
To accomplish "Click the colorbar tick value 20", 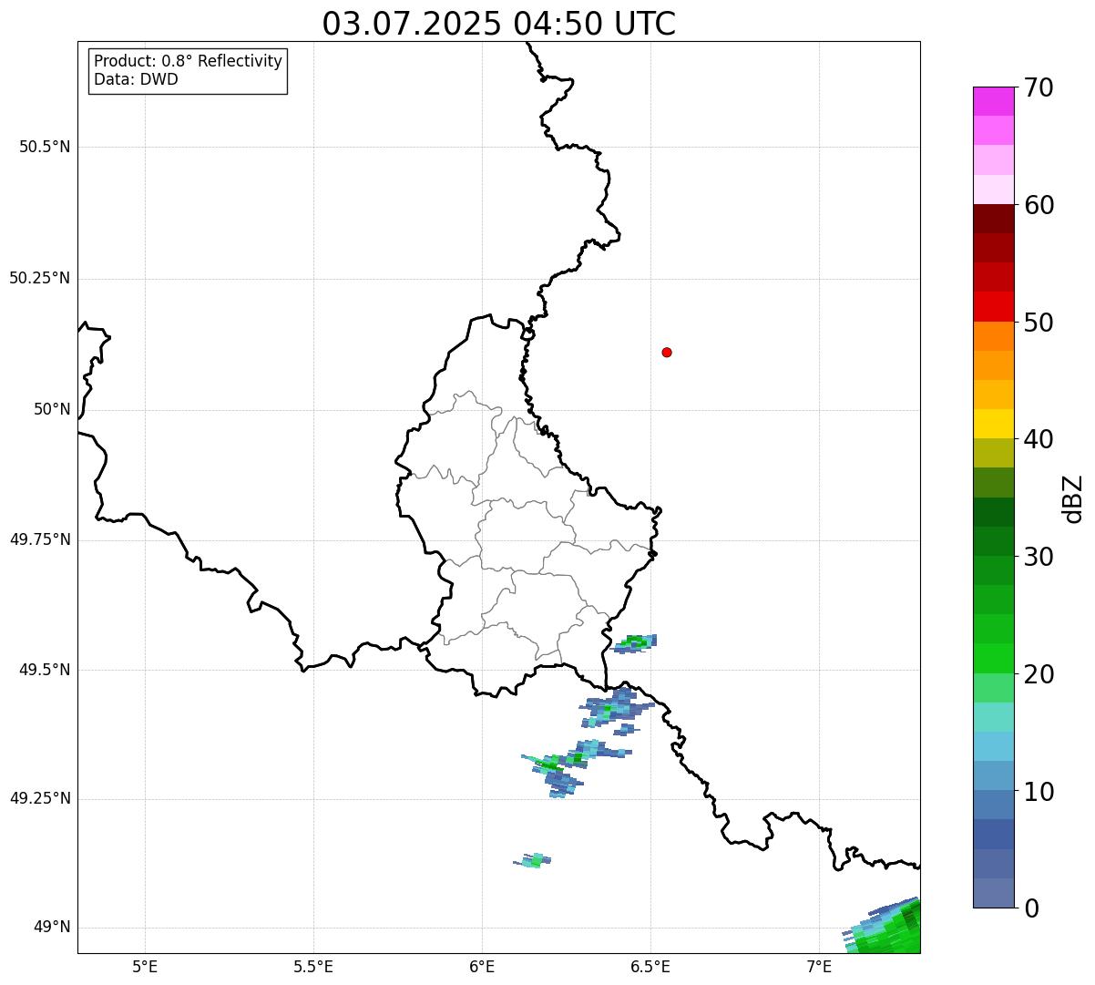I will pyautogui.click(x=1039, y=674).
